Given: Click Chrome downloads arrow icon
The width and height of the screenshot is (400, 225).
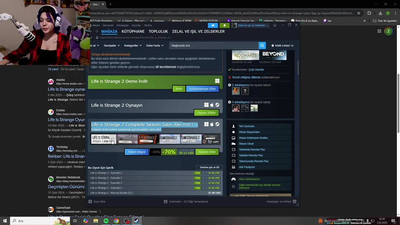Looking at the screenshot, I should tap(380, 13).
